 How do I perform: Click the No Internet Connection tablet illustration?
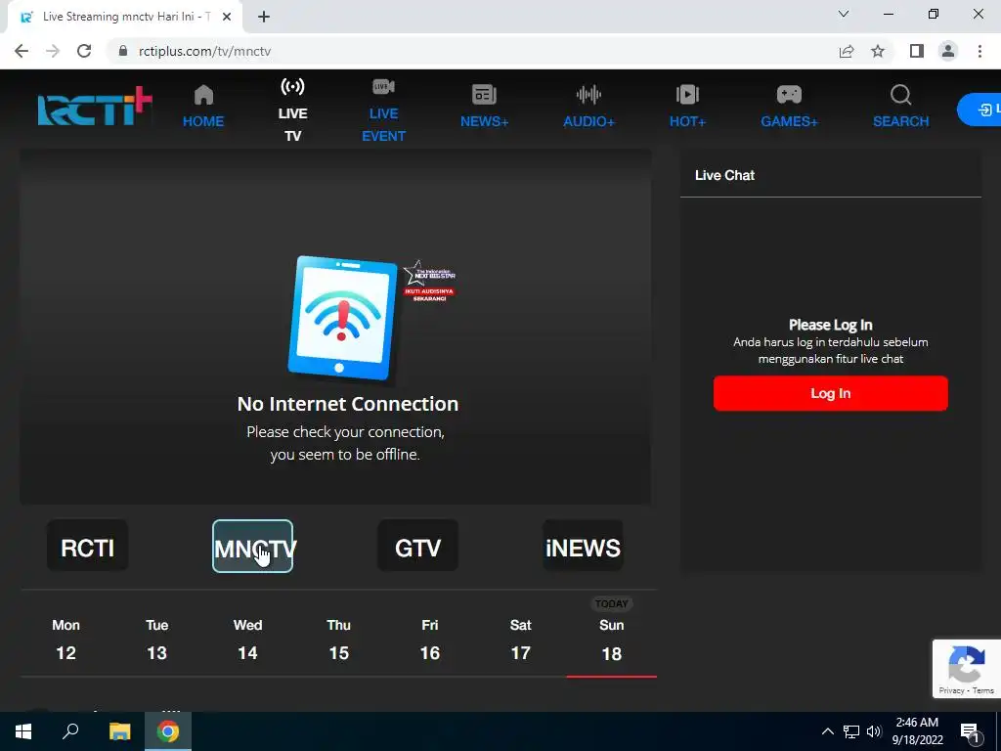(x=343, y=318)
